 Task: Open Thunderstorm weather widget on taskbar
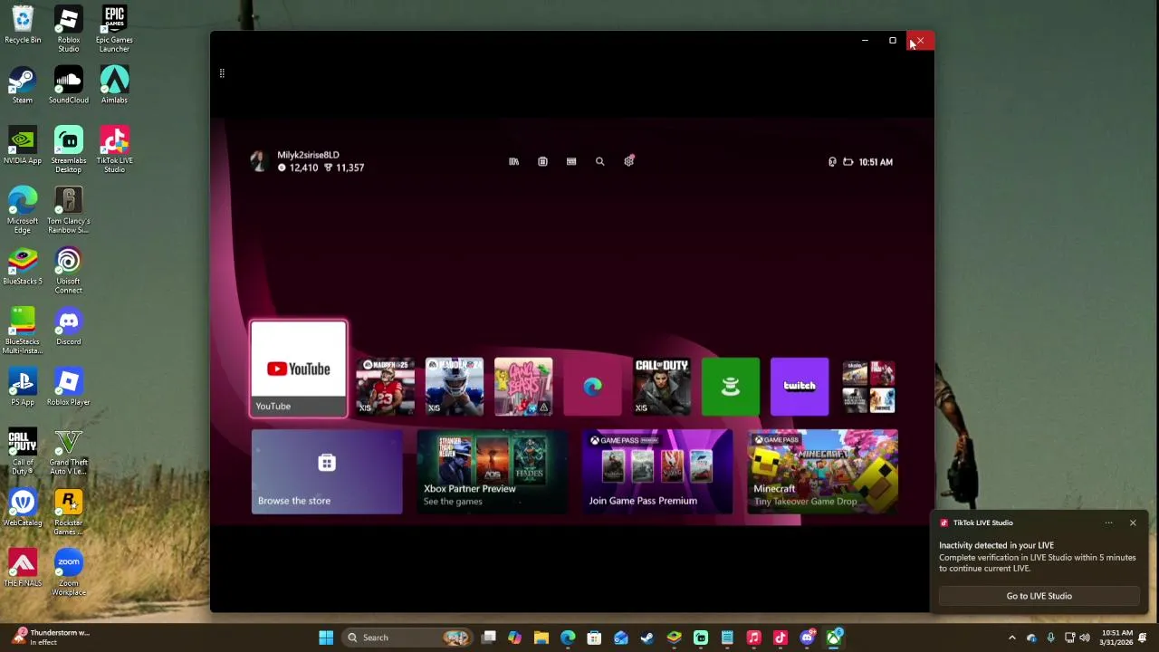point(50,638)
